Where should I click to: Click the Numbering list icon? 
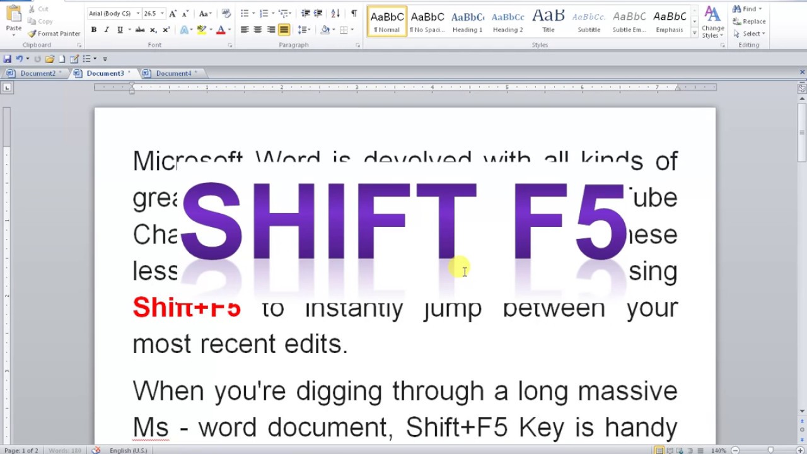(x=264, y=13)
